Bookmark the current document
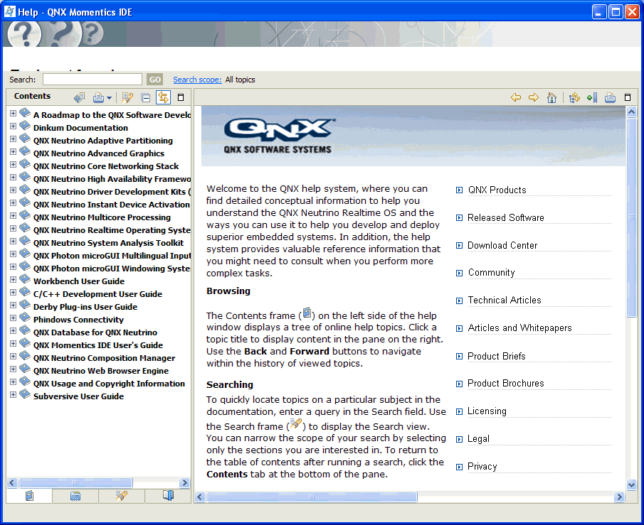The width and height of the screenshot is (644, 525). [x=592, y=97]
